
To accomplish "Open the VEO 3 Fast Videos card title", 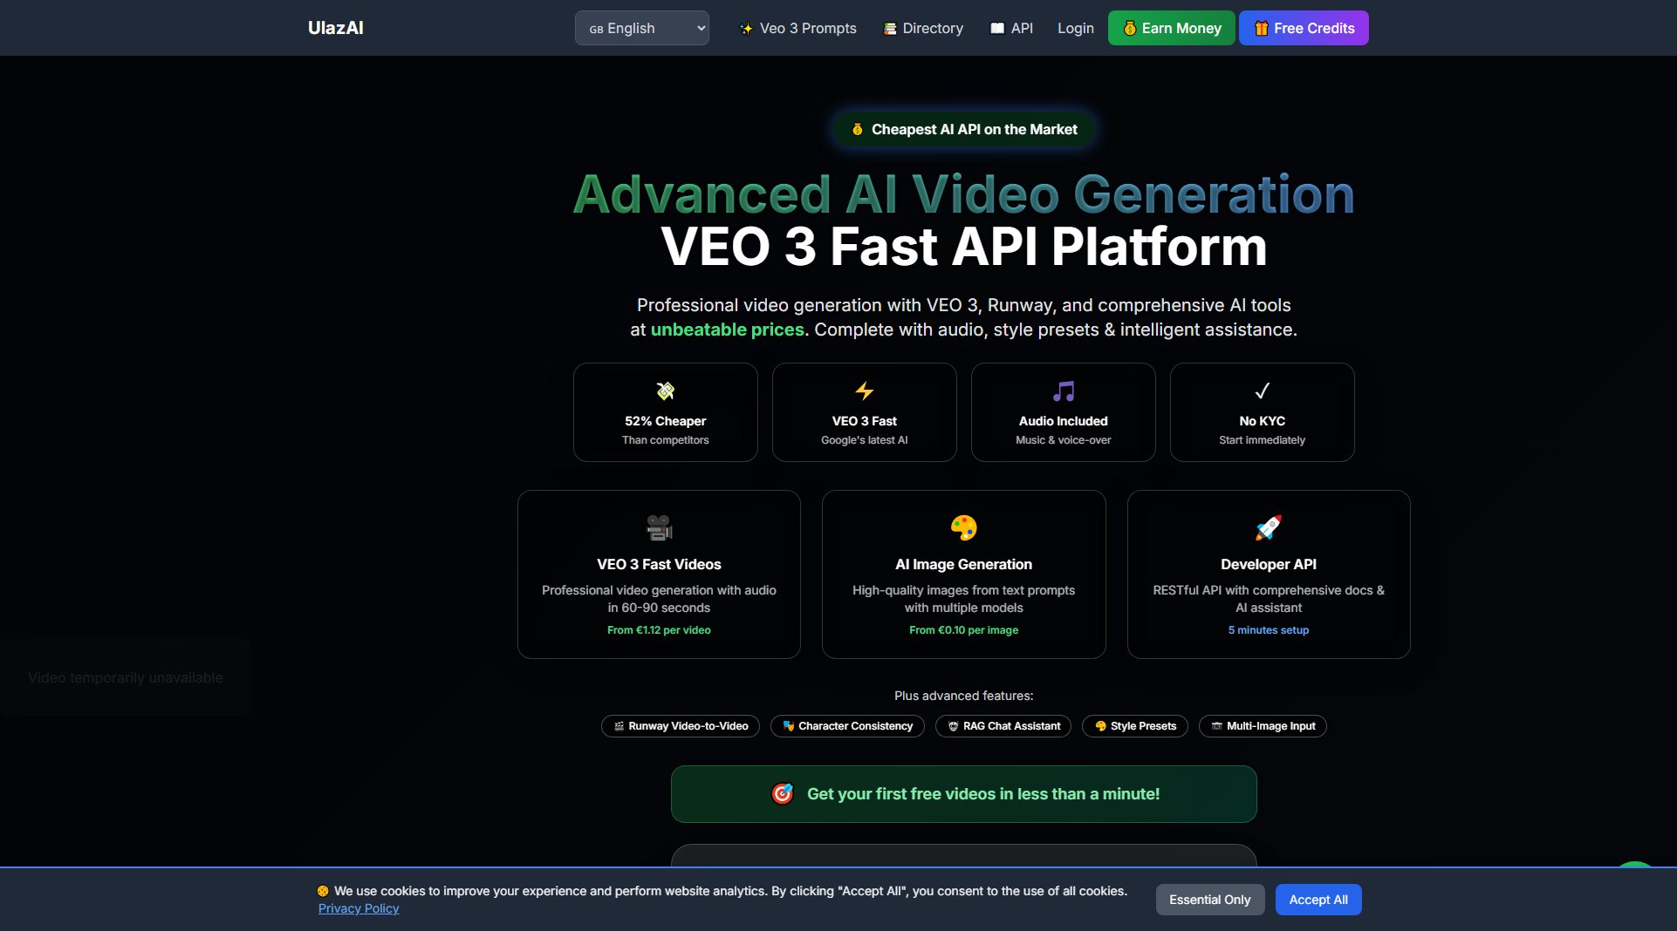I will (659, 564).
